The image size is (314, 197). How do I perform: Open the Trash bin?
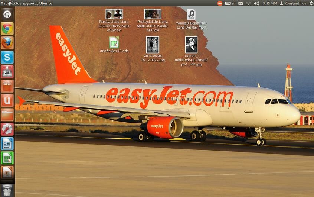click(7, 190)
